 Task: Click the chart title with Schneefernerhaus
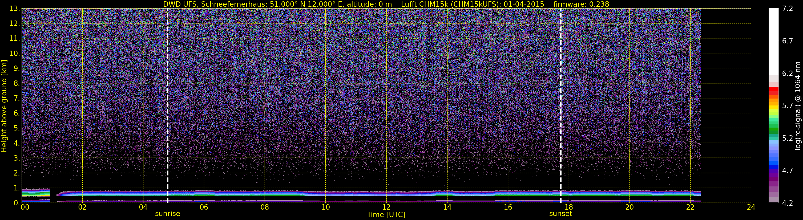277,4
